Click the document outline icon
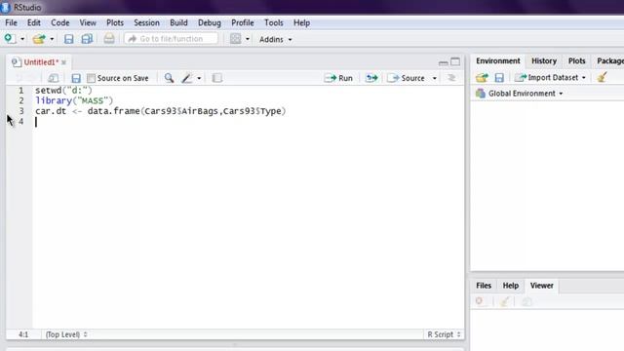The image size is (624, 351). point(451,78)
